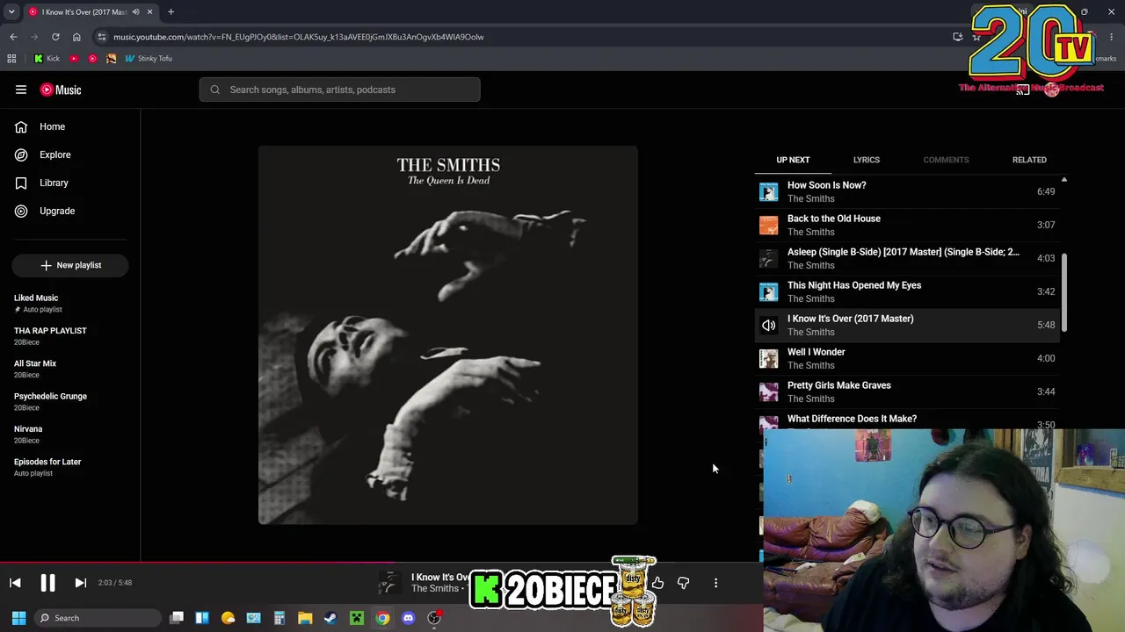Click the Back to the Old House thumbnail
Screen dimensions: 1125x632
click(769, 225)
